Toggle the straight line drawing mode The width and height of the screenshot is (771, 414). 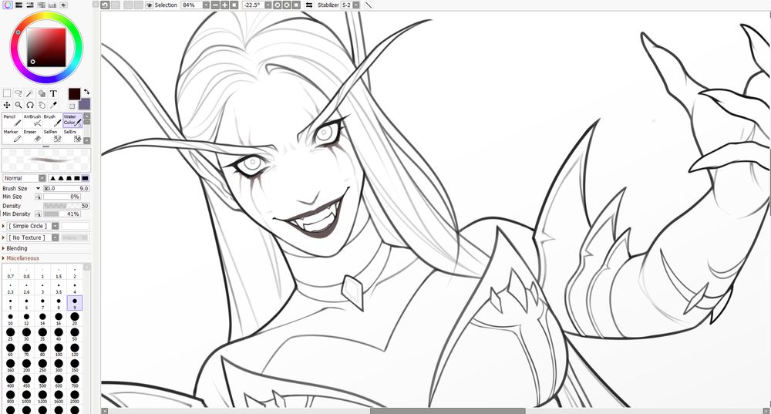tap(369, 5)
